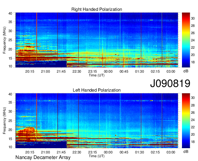Click "22:30" time tick under Right Handed plot
Viewport: 198px width, 161px height.
[77, 71]
